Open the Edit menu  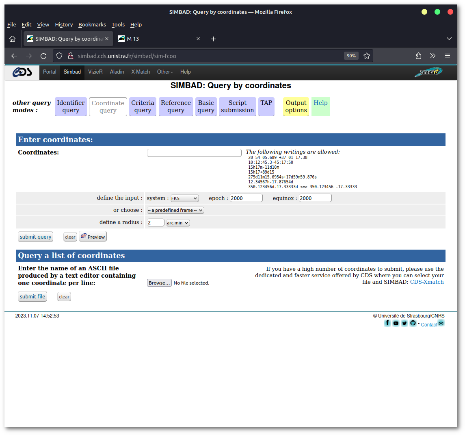26,25
